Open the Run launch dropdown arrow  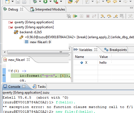pos(50,1)
